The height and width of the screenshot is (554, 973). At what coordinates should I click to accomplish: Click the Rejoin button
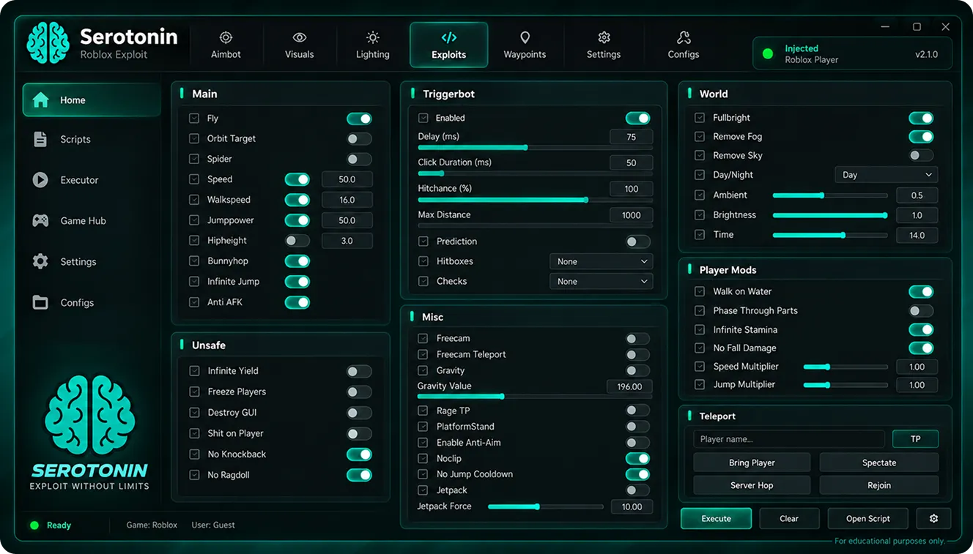(x=879, y=485)
